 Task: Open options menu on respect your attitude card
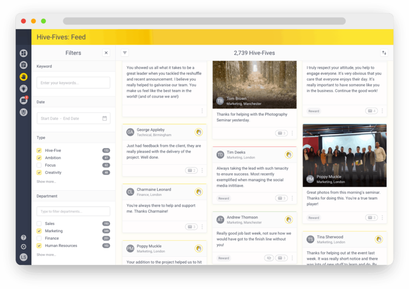pos(382,111)
